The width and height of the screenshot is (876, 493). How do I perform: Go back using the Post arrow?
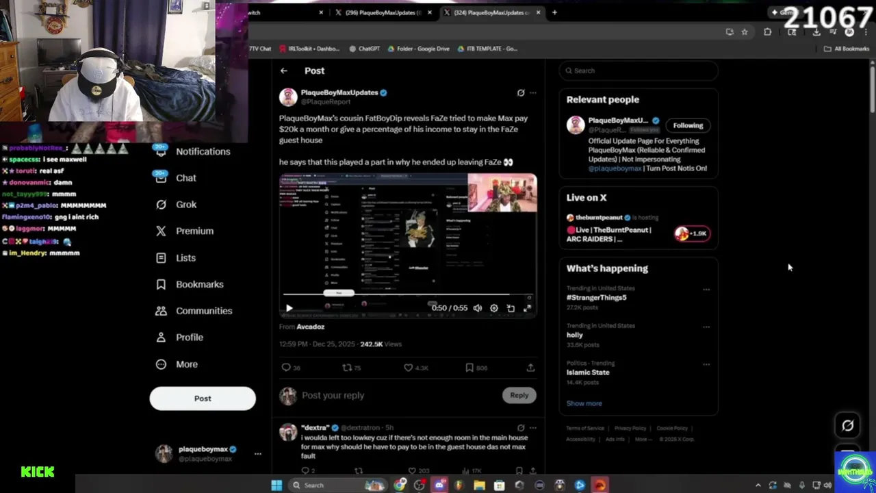(283, 71)
